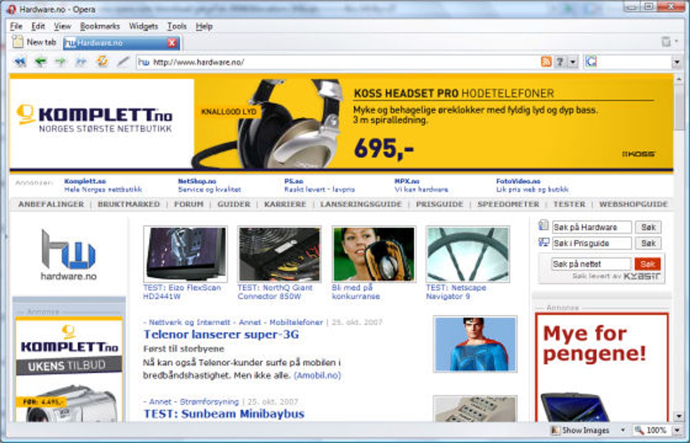690x443 pixels.
Task: Open the closed tabs trash can icon
Action: coord(667,42)
